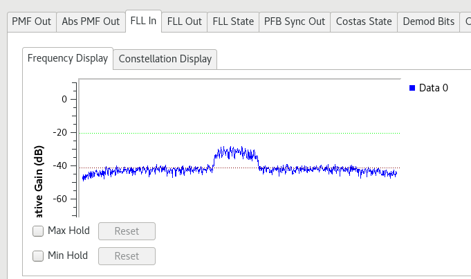Click the -20 axis label
471x279 pixels.
coord(59,132)
